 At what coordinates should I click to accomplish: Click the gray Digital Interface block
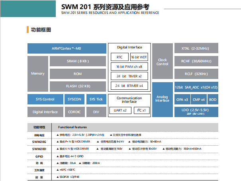point(45,112)
